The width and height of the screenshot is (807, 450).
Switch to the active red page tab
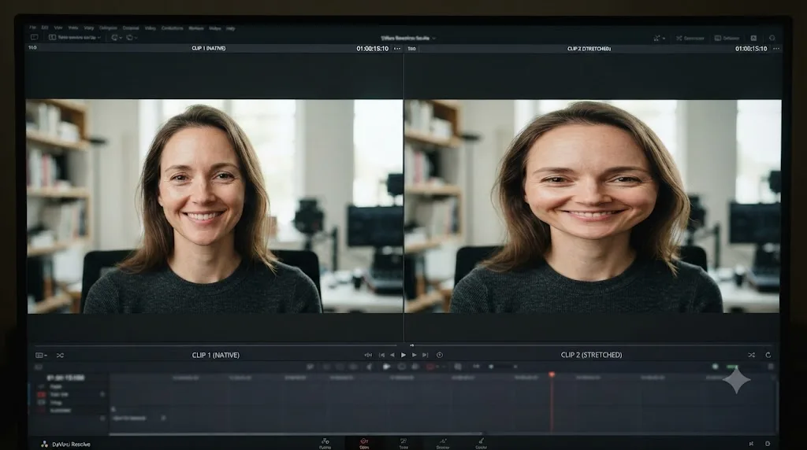(364, 444)
